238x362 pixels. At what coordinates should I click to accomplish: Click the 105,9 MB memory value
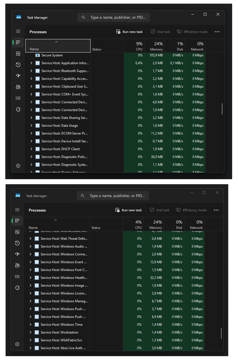156,55
